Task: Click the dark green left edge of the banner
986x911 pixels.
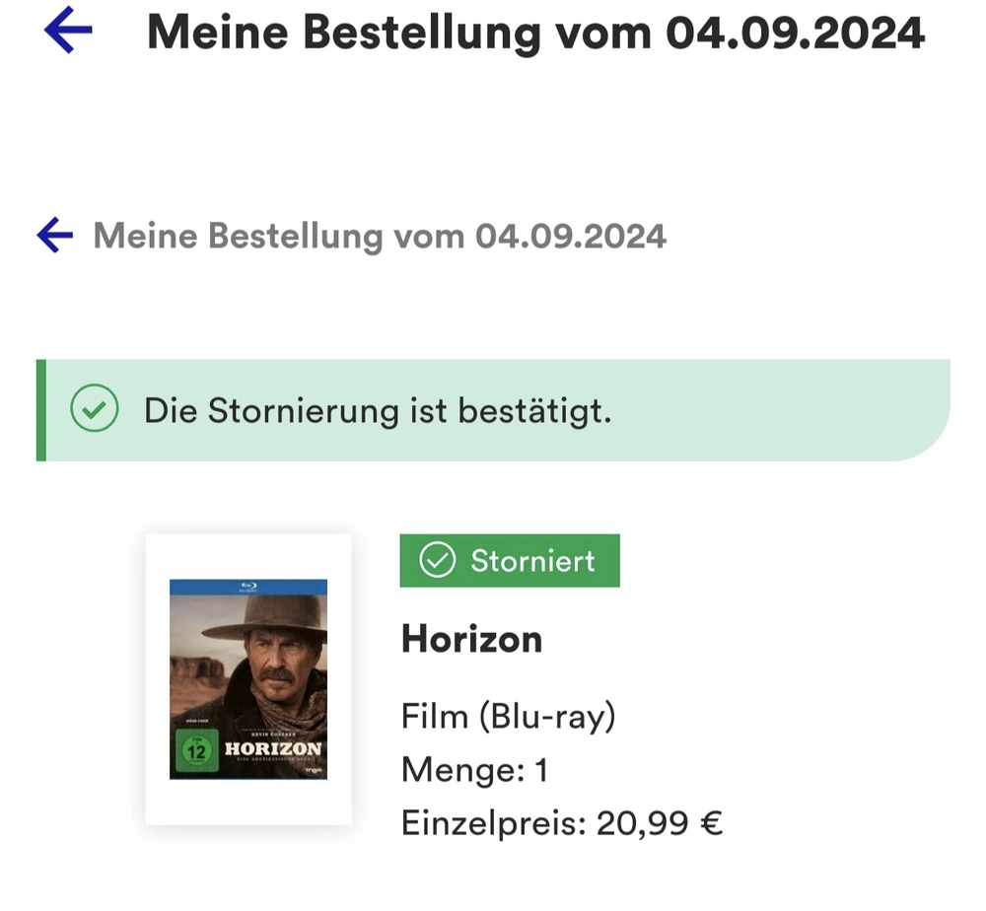Action: coord(41,410)
